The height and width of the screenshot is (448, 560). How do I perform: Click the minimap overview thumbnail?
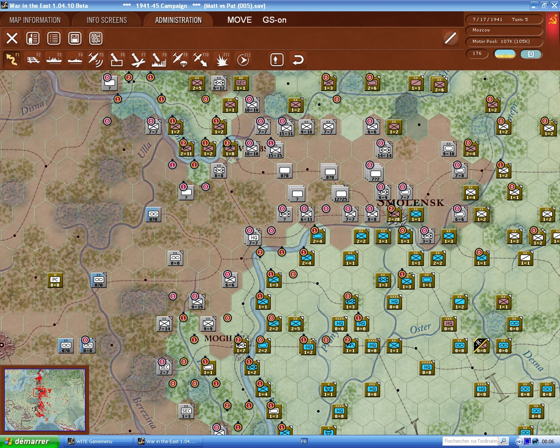tap(45, 400)
